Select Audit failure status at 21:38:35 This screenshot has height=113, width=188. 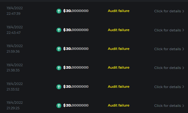[119, 67]
